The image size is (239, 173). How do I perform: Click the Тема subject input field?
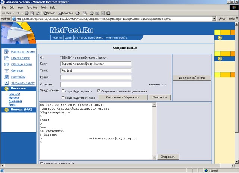pyautogui.click(x=96, y=70)
